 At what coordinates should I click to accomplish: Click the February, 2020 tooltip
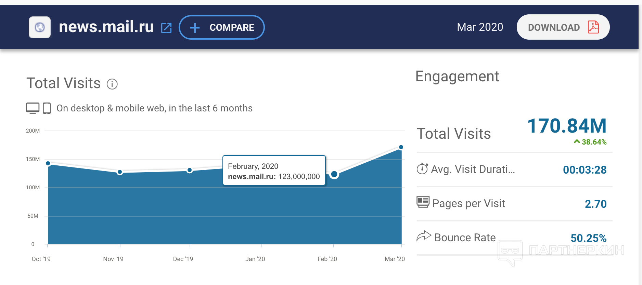point(274,171)
